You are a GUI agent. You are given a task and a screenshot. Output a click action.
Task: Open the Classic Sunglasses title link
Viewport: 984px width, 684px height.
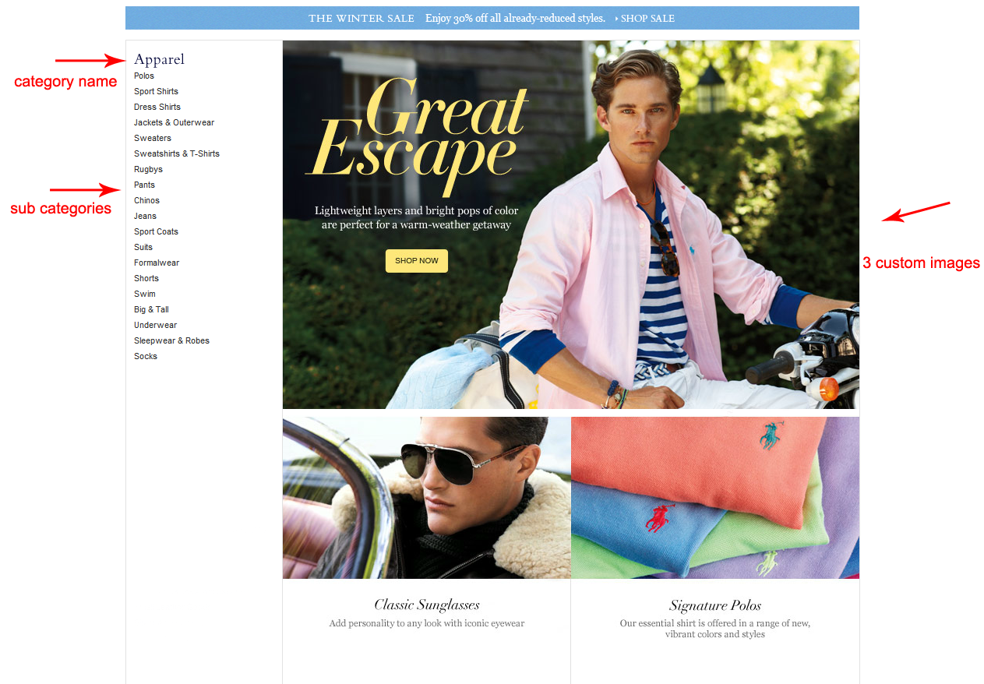[x=427, y=605]
